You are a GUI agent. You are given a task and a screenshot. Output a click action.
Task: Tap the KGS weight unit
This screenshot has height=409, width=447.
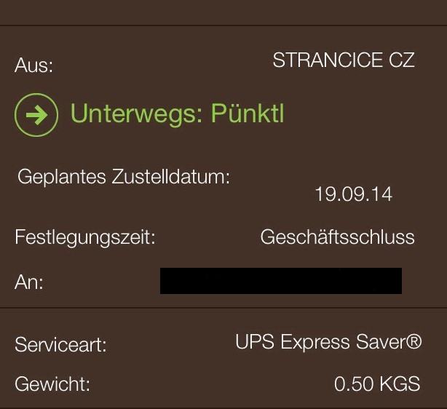(400, 384)
